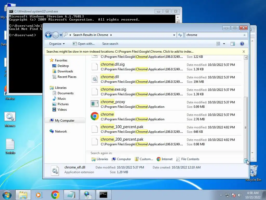
Task: Select the chrome.dll gear file icon
Action: (95, 79)
